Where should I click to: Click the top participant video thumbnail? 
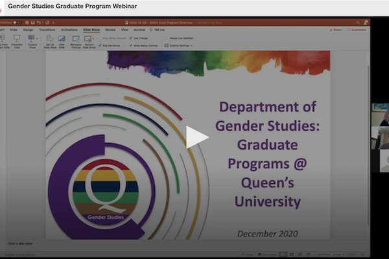click(380, 115)
